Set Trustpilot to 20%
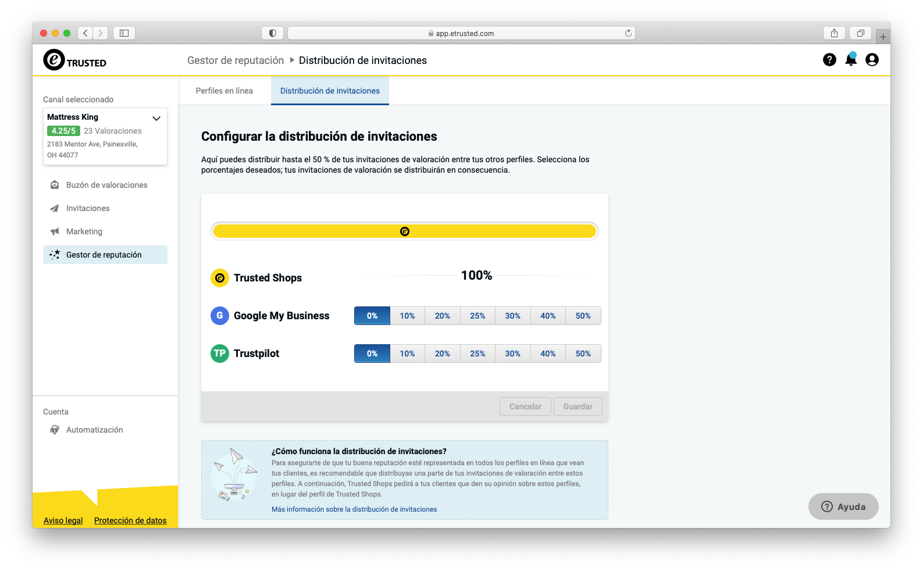 click(x=443, y=354)
